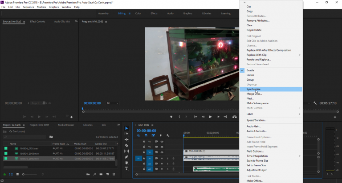Click trash Clear icon in Project panel
342x183 pixels.
point(114,174)
